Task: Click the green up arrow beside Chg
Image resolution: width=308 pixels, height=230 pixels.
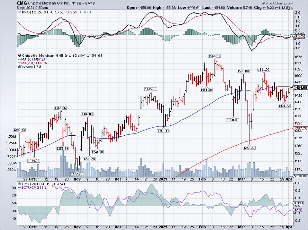Action: pyautogui.click(x=292, y=8)
